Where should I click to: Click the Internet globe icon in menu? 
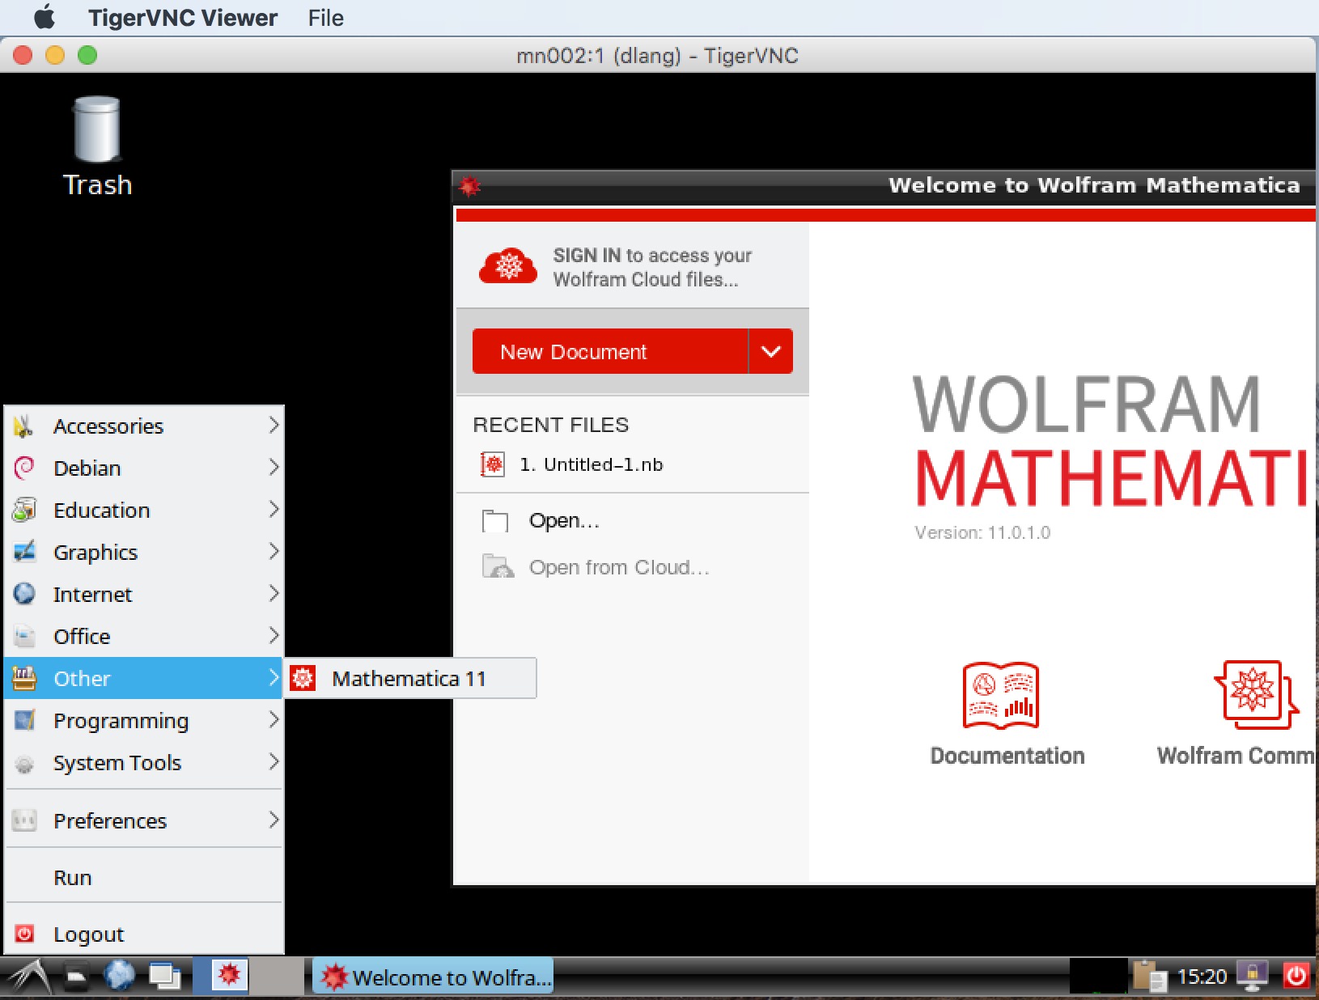pyautogui.click(x=24, y=594)
